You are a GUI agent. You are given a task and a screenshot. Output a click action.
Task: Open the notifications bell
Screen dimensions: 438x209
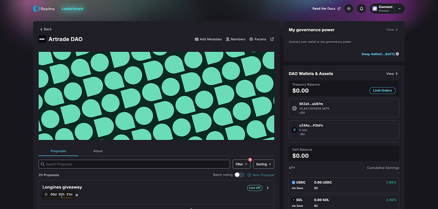point(361,9)
